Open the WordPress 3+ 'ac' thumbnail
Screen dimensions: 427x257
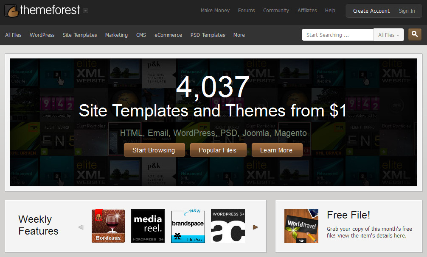point(228,226)
